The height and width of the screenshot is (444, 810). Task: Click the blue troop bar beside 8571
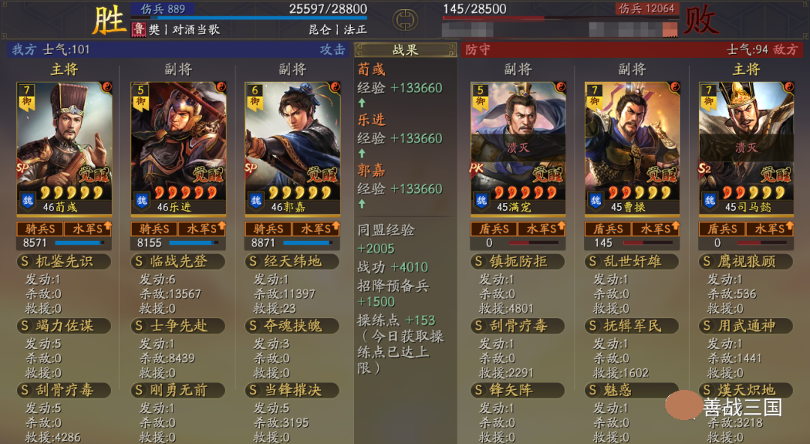point(79,243)
